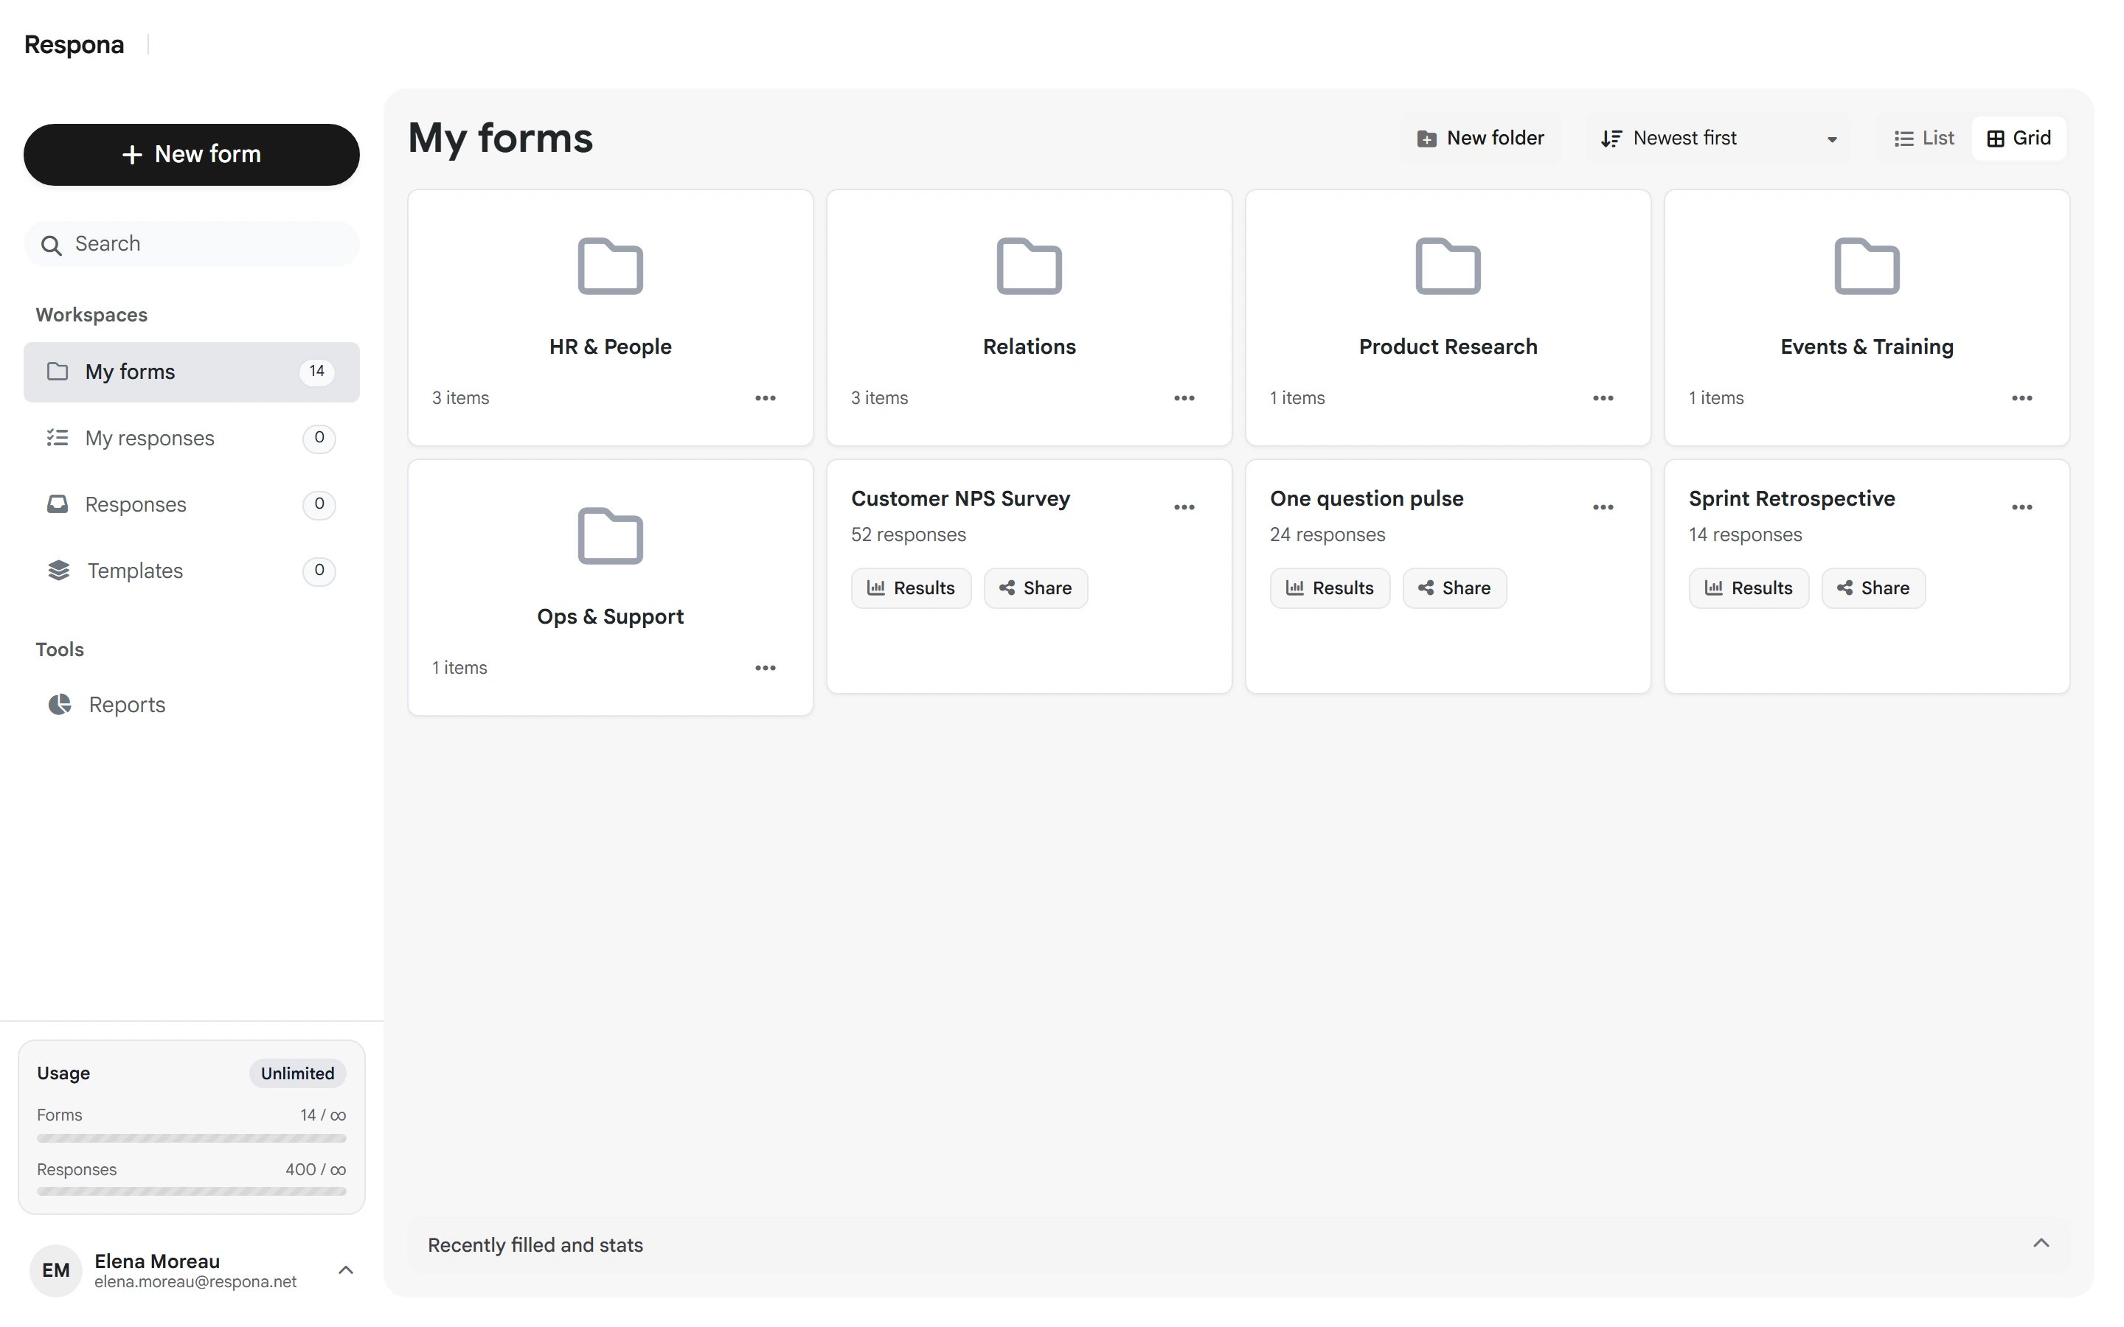Click the EM avatar
Viewport: 2124px width, 1327px height.
(x=55, y=1270)
